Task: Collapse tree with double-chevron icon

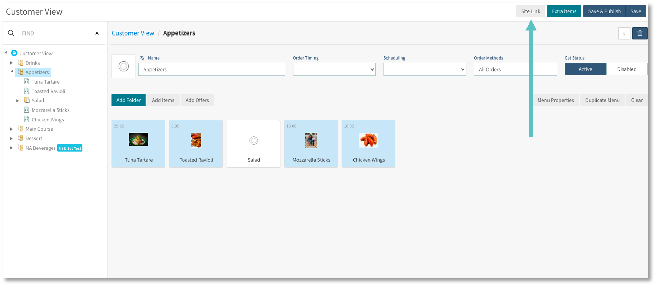Action: [x=97, y=33]
